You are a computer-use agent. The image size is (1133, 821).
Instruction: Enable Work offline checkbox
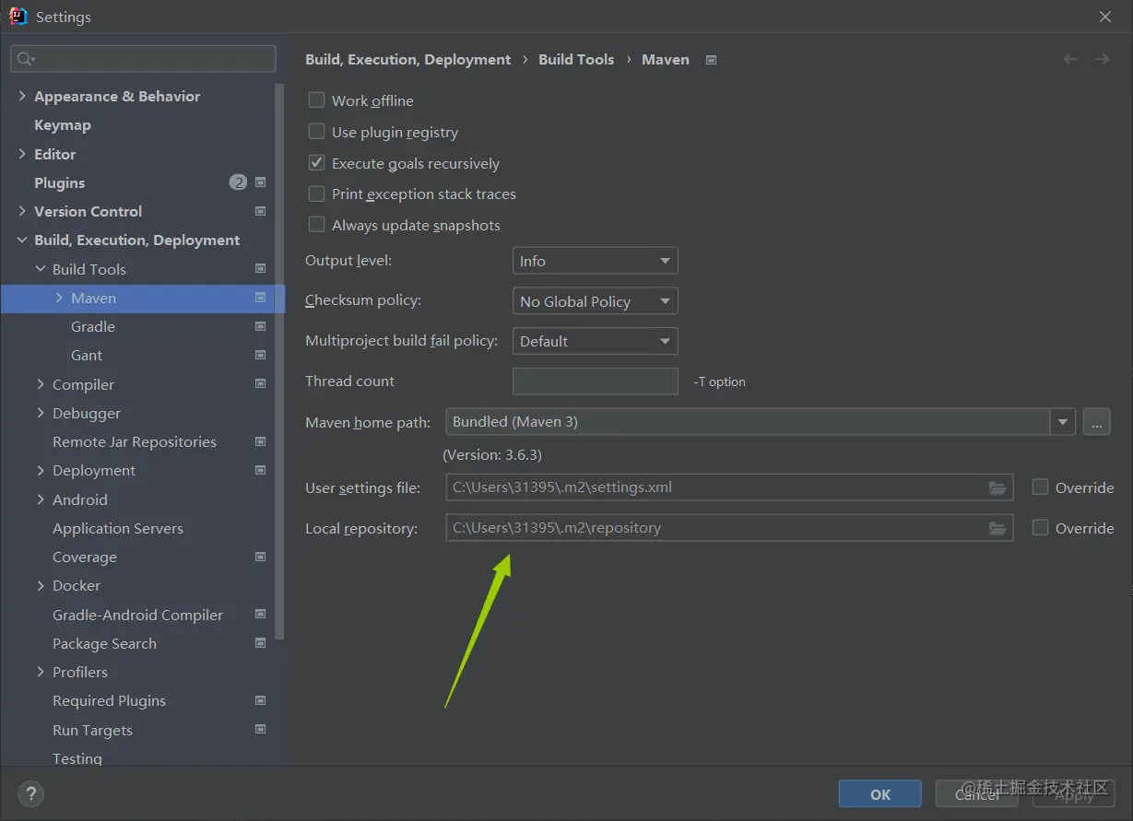[316, 100]
